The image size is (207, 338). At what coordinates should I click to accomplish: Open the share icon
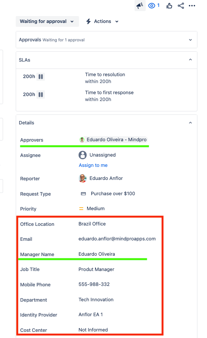click(x=181, y=6)
